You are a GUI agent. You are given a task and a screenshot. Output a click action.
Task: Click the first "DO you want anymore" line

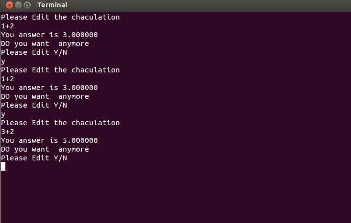pyautogui.click(x=45, y=44)
